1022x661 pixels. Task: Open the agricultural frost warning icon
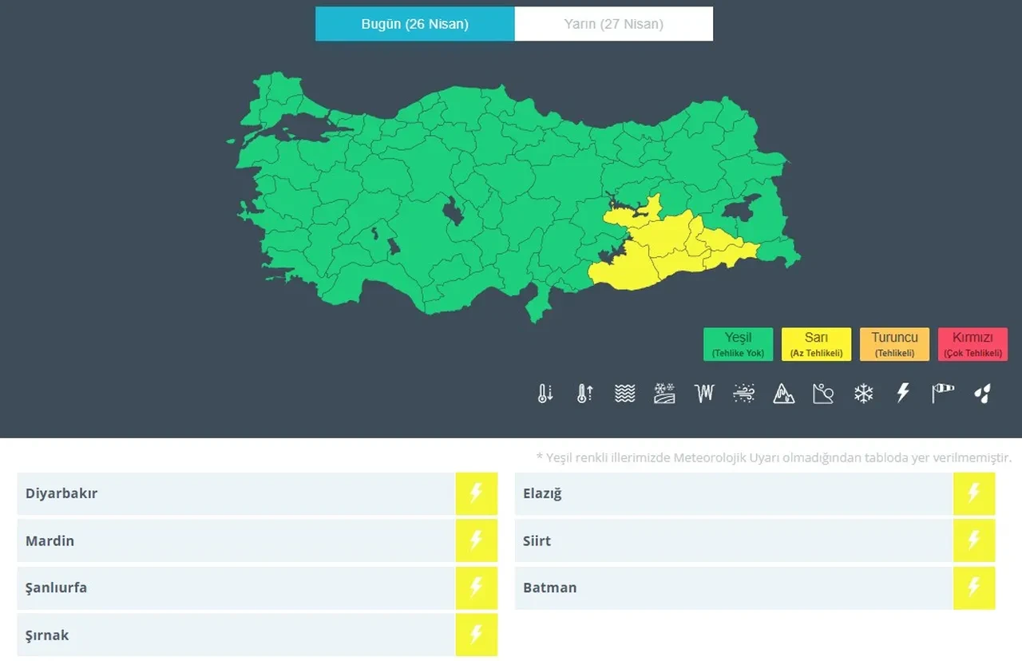664,393
